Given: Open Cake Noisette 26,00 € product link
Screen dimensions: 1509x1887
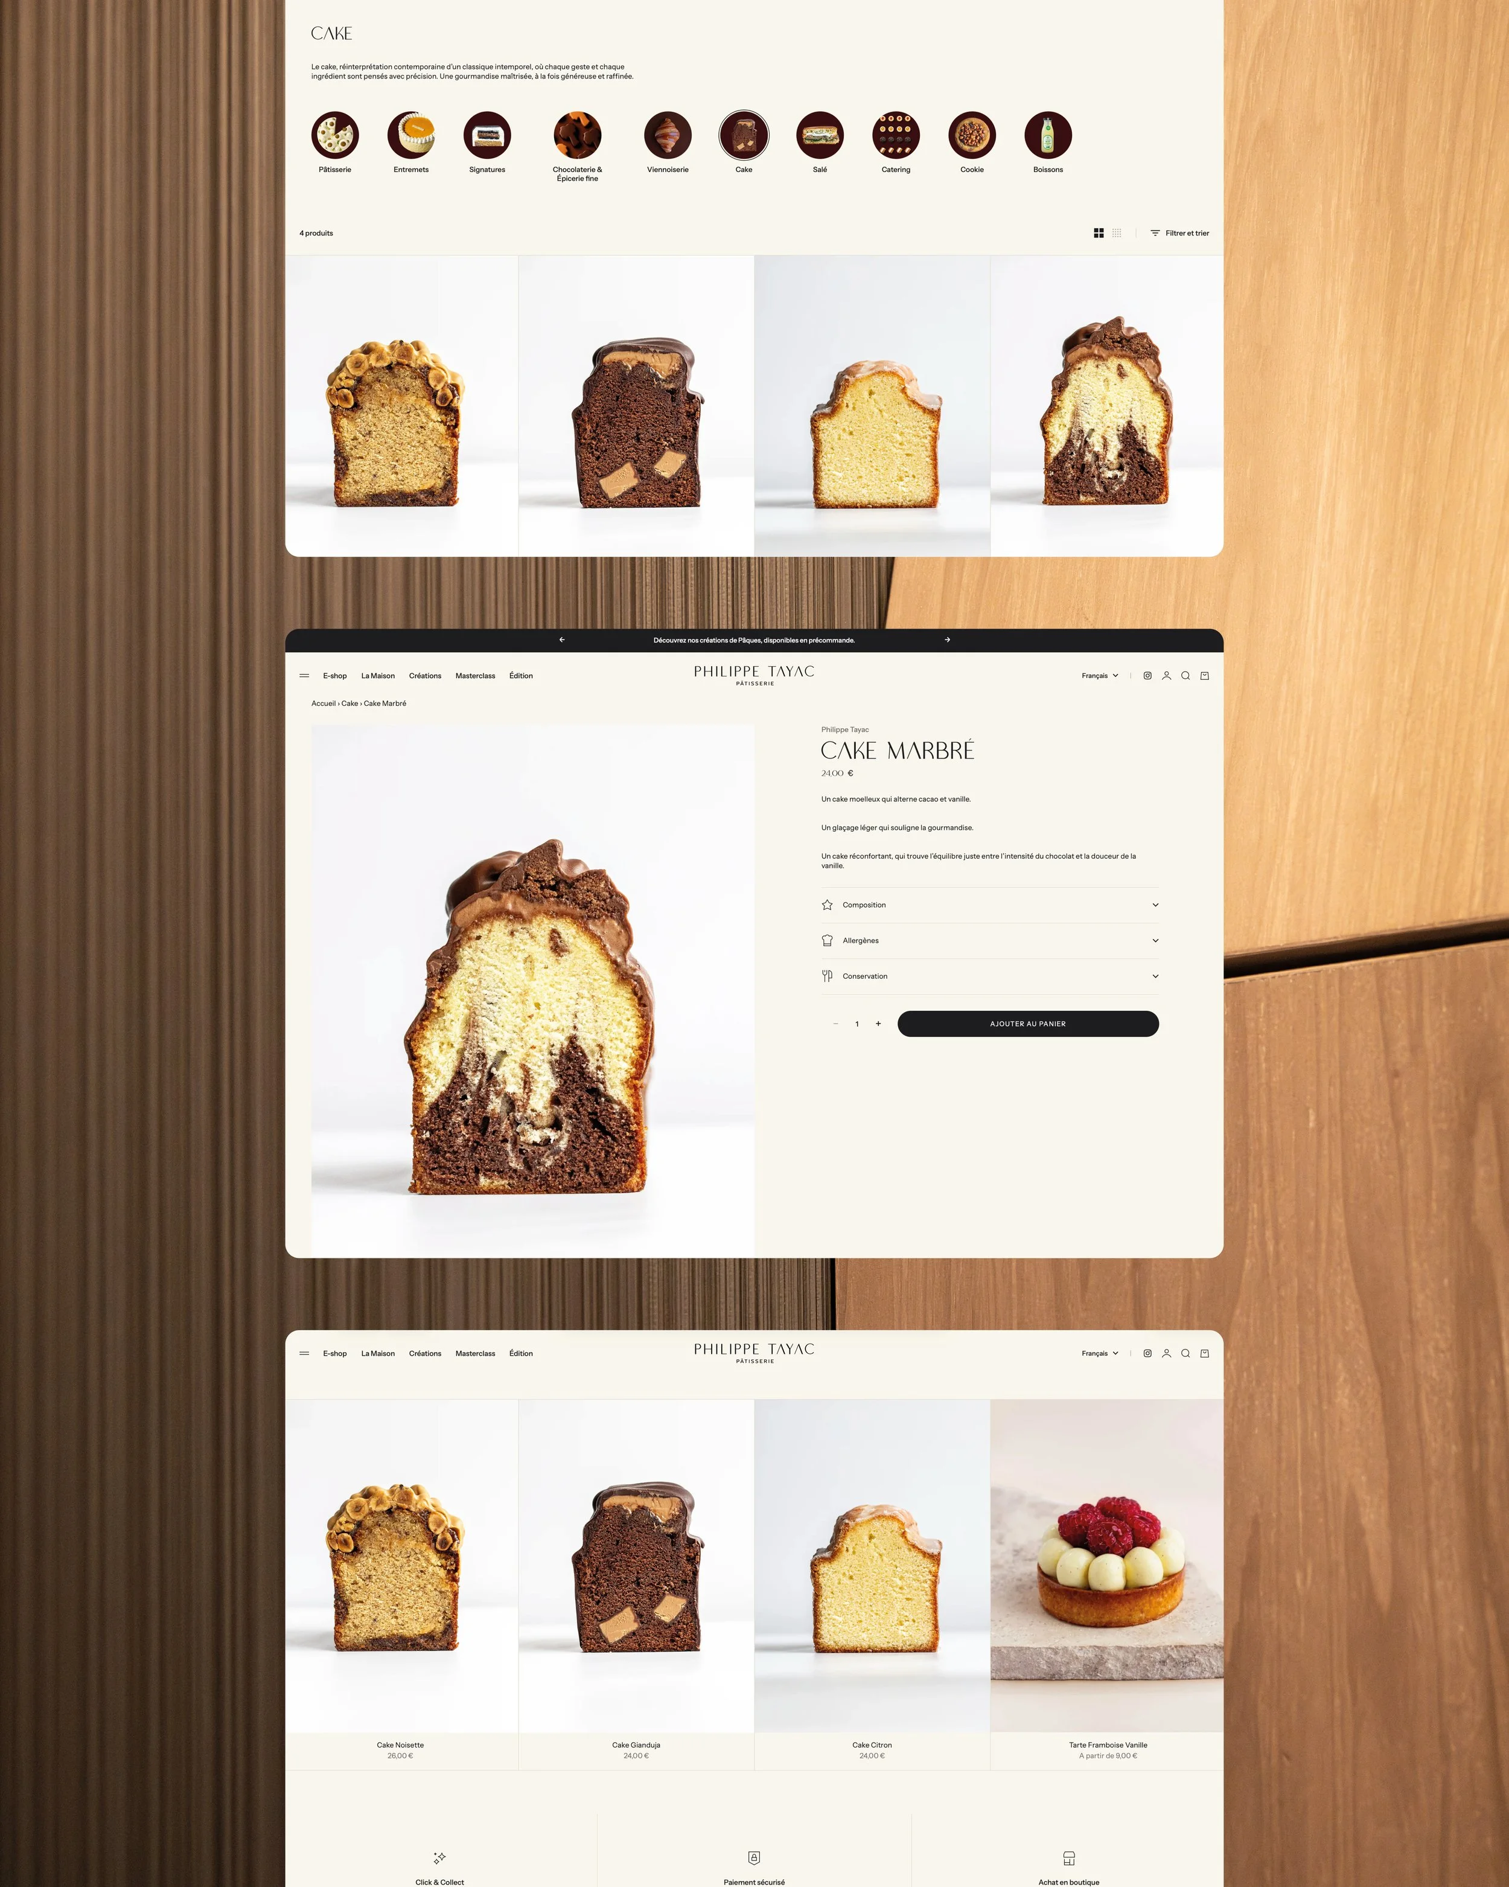Looking at the screenshot, I should [401, 1749].
